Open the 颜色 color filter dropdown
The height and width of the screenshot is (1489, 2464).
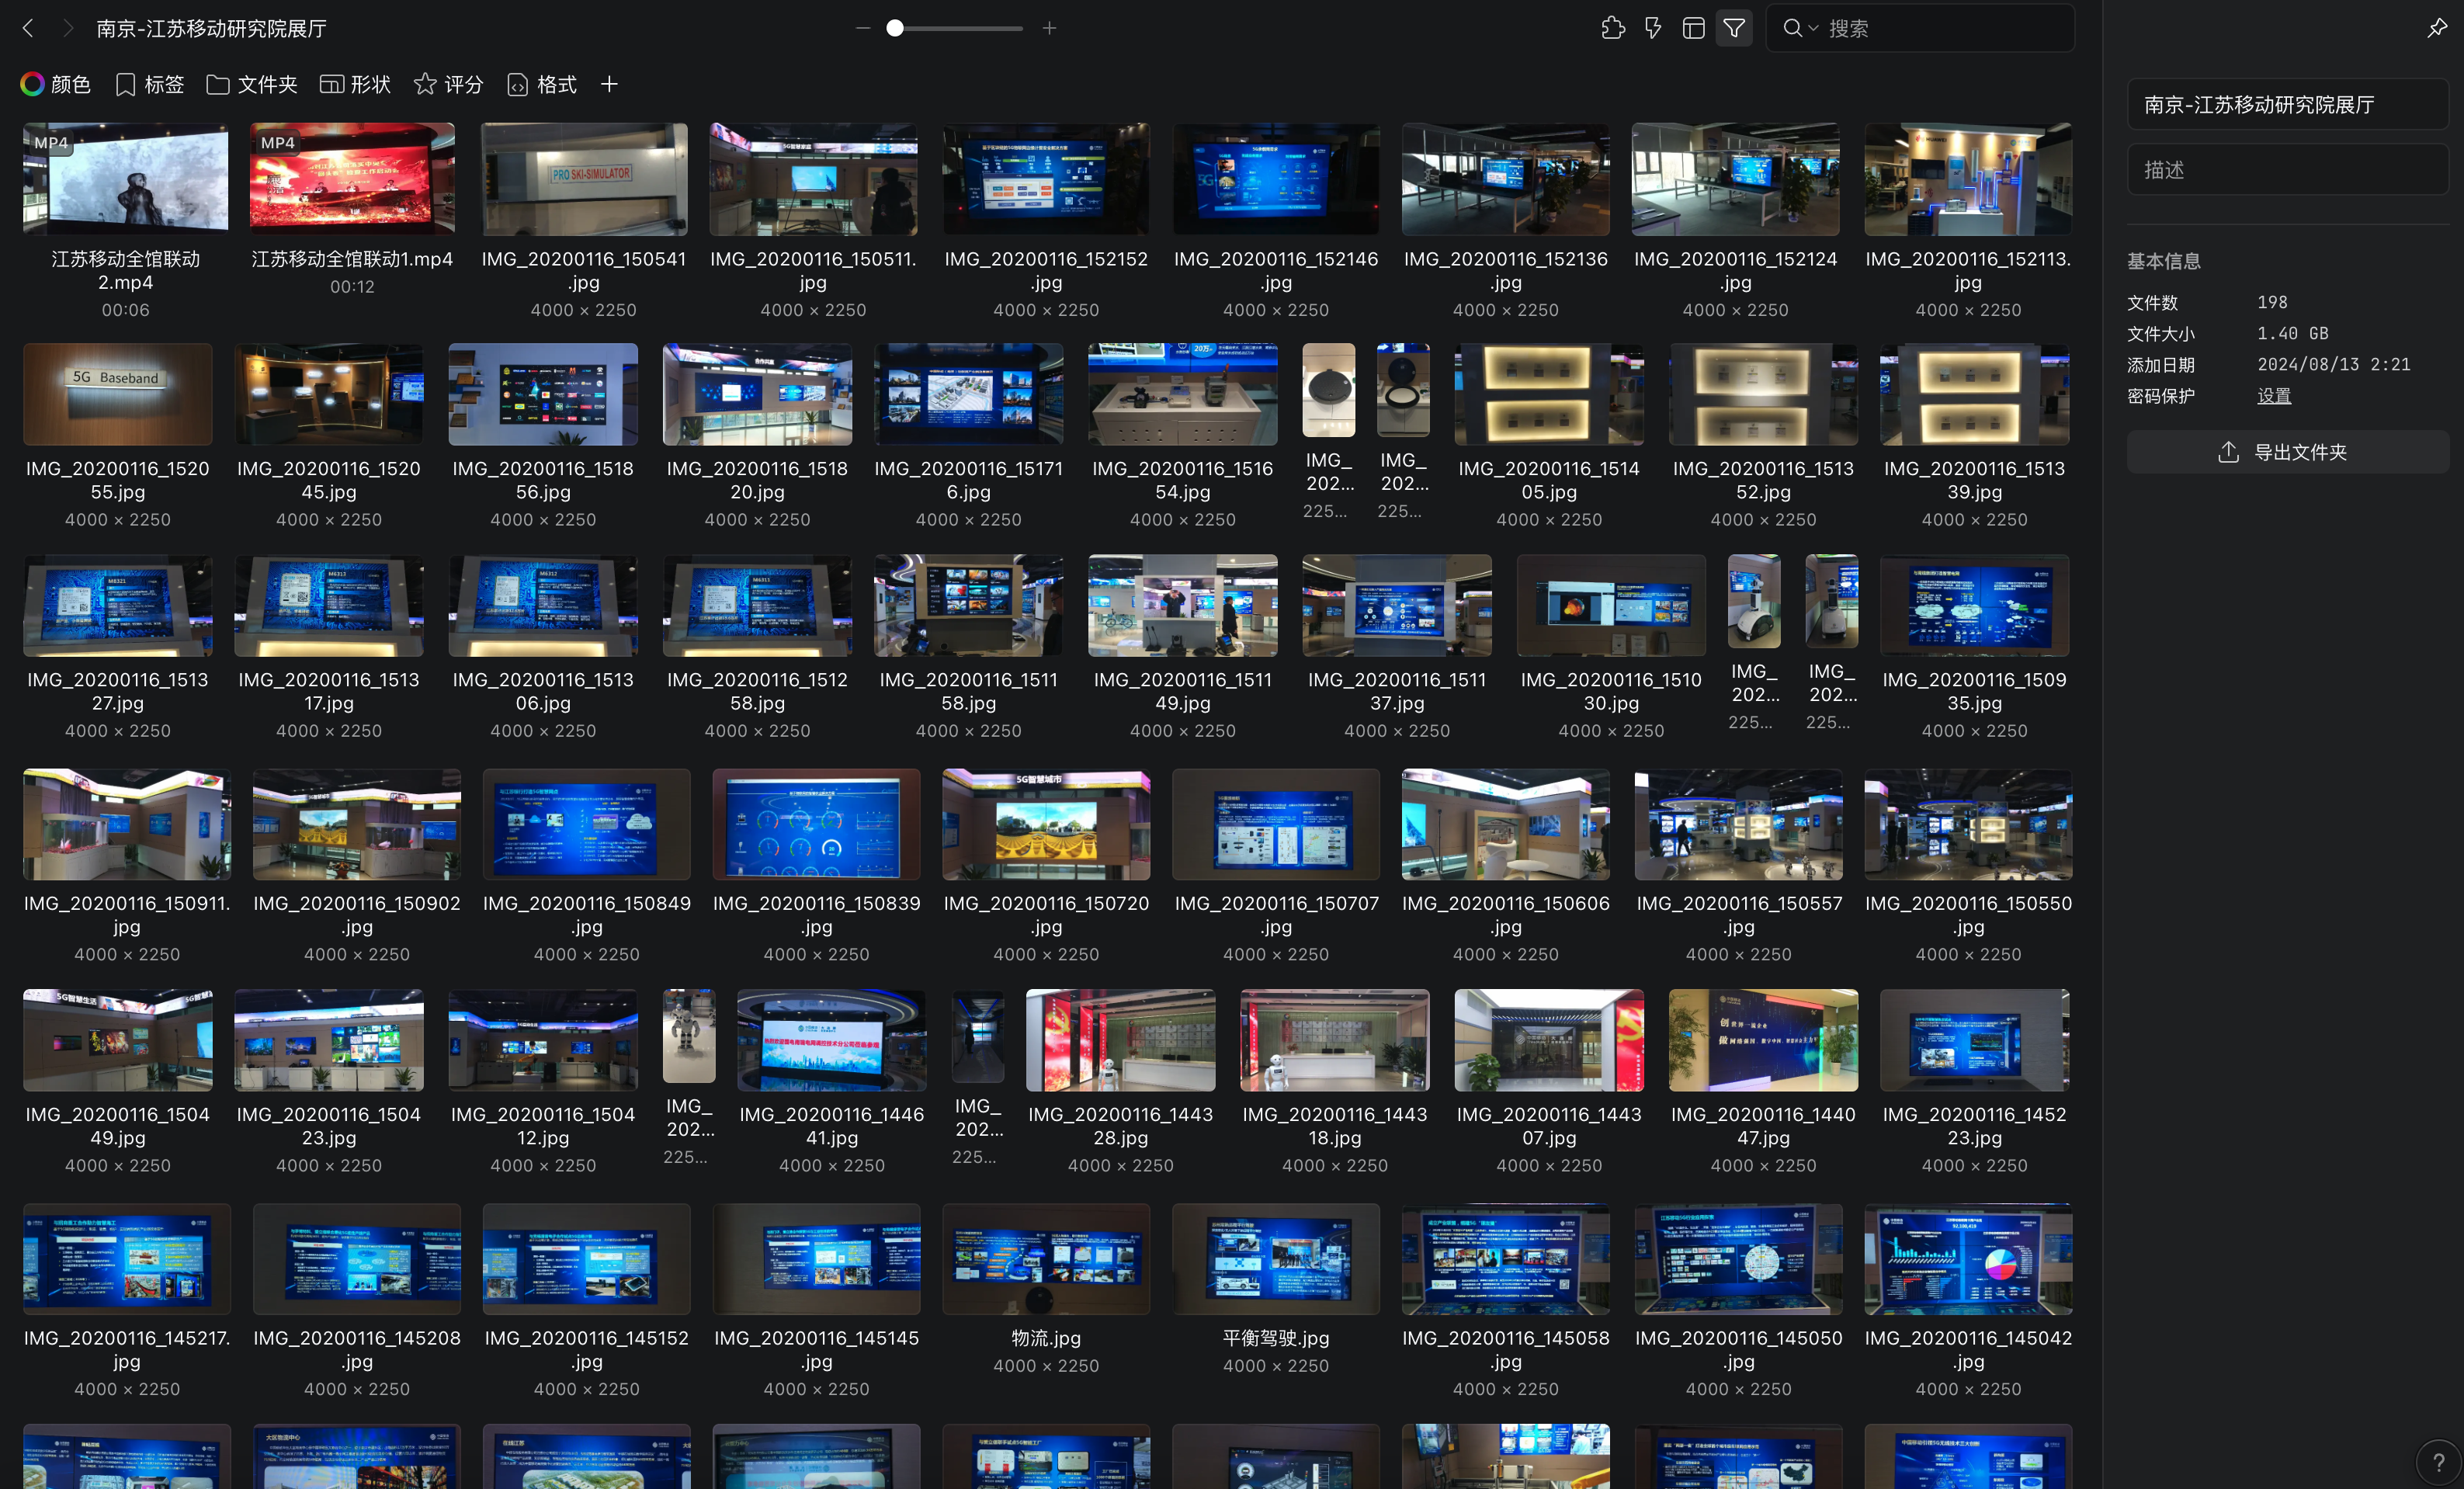click(x=56, y=84)
